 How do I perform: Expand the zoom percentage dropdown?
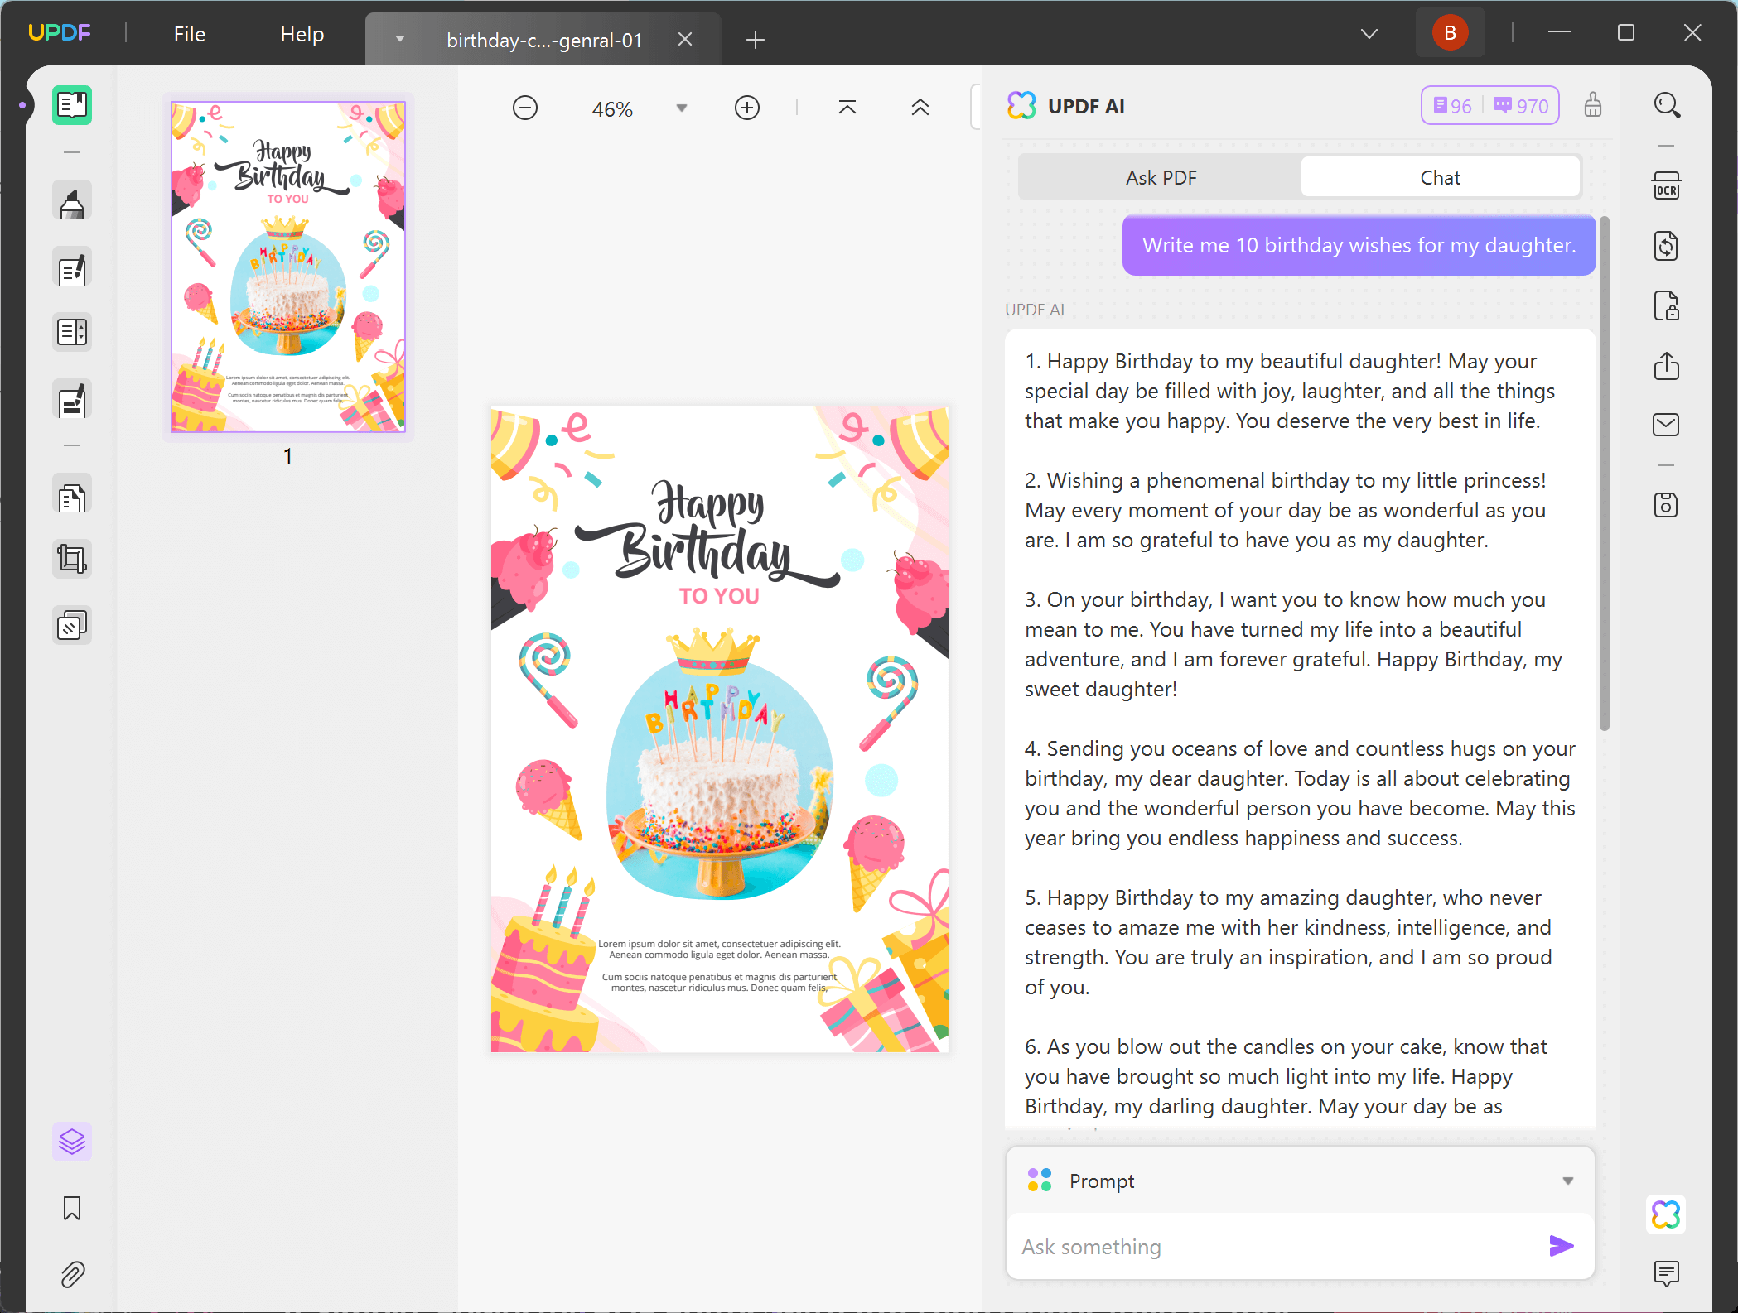682,108
